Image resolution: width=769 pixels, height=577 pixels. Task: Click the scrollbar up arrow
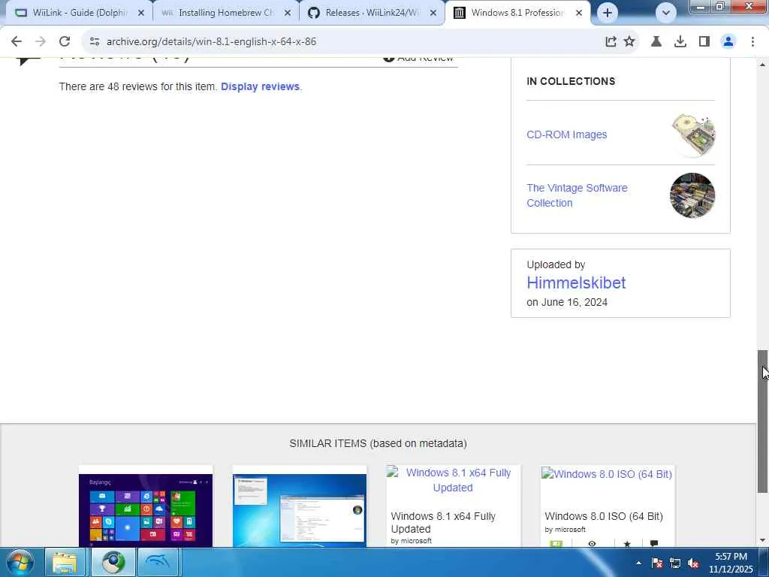pyautogui.click(x=763, y=65)
